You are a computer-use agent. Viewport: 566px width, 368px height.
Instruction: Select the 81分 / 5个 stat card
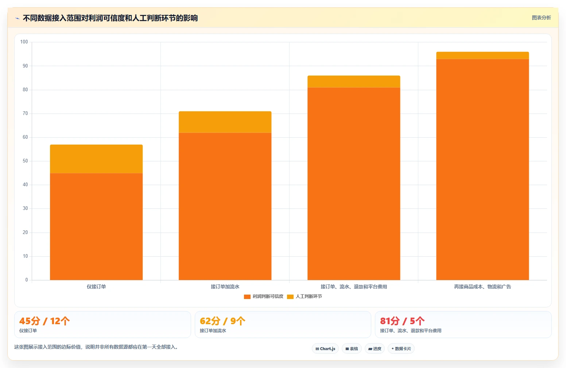(x=463, y=325)
